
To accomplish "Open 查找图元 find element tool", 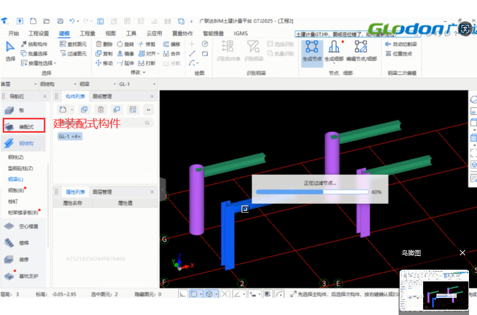I will coord(73,44).
